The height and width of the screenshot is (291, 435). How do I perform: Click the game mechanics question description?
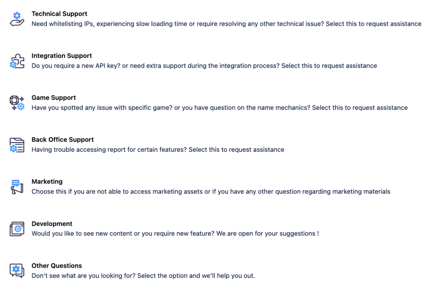coord(220,107)
